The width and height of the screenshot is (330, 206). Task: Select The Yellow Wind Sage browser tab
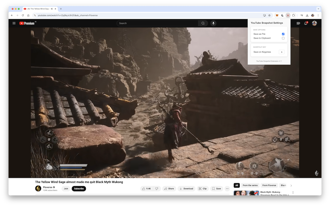point(40,9)
